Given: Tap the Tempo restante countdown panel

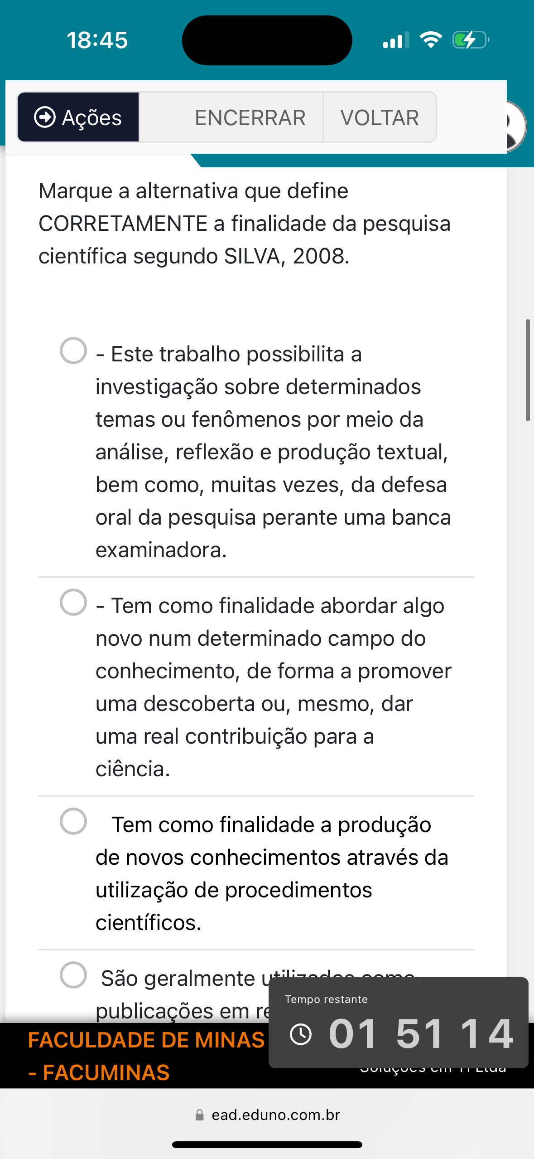Looking at the screenshot, I should (x=398, y=1023).
